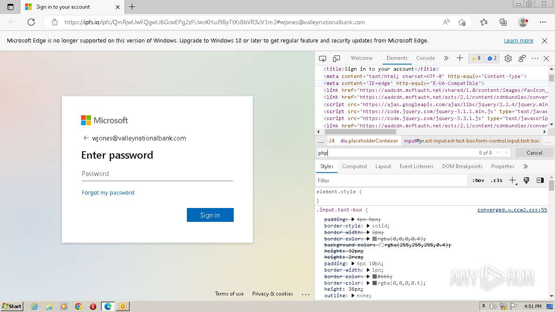Go to next search result arrow
The image size is (555, 312).
point(506,153)
